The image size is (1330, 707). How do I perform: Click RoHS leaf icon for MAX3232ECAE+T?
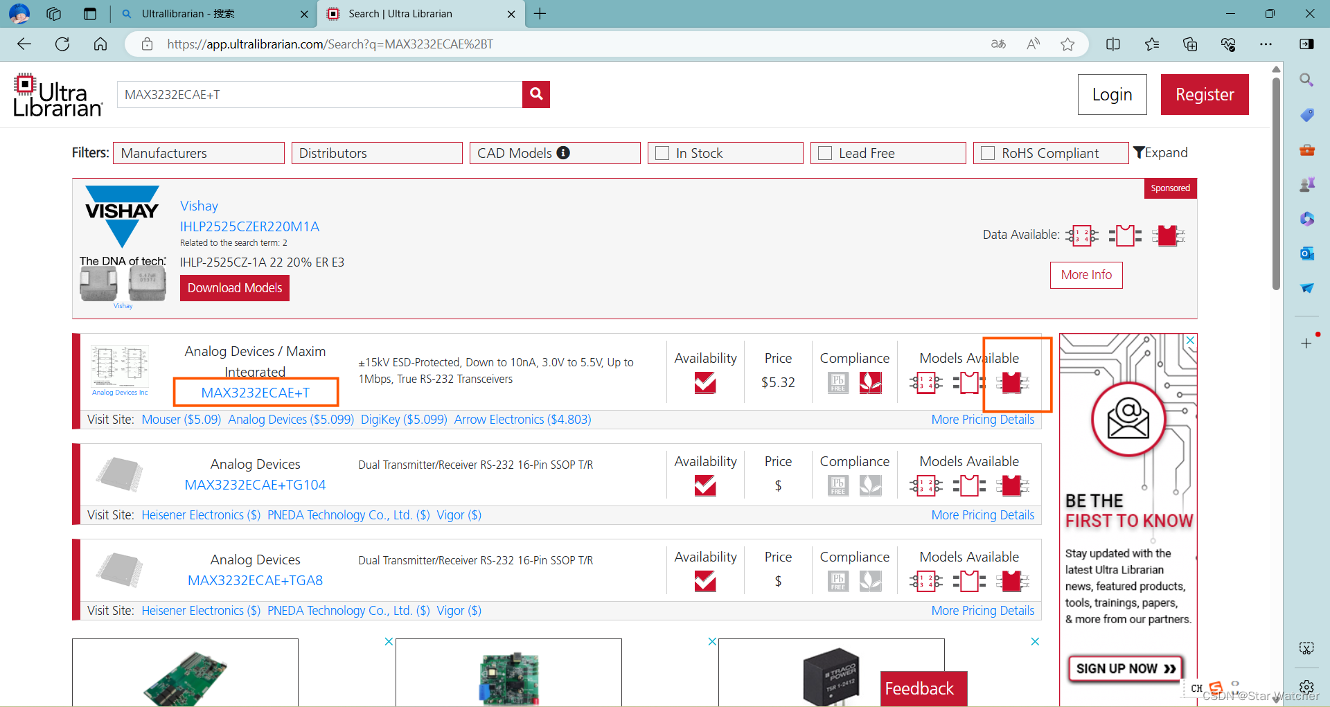[x=871, y=382]
